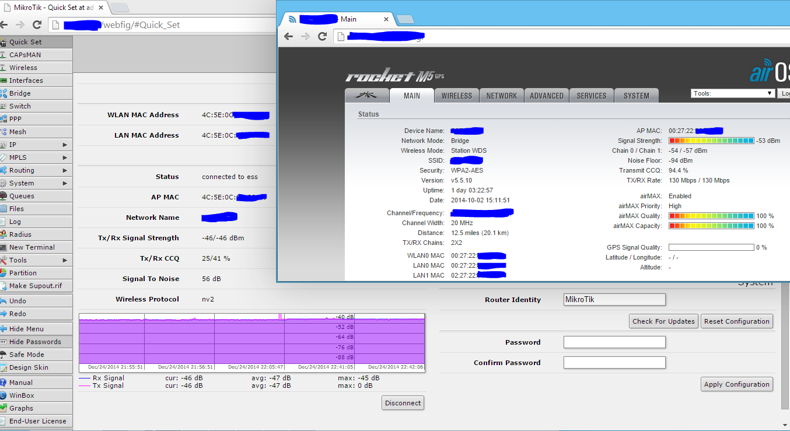Image resolution: width=790 pixels, height=431 pixels.
Task: Click the Disconnect button
Action: pos(403,403)
